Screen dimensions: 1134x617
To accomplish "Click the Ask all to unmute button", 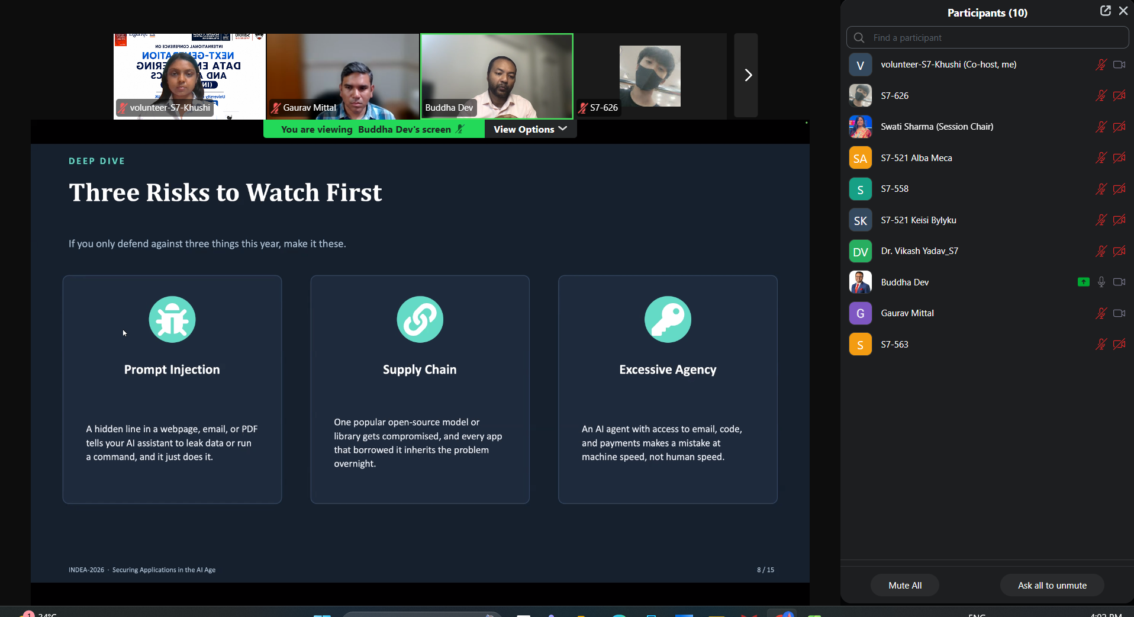I will [x=1052, y=585].
